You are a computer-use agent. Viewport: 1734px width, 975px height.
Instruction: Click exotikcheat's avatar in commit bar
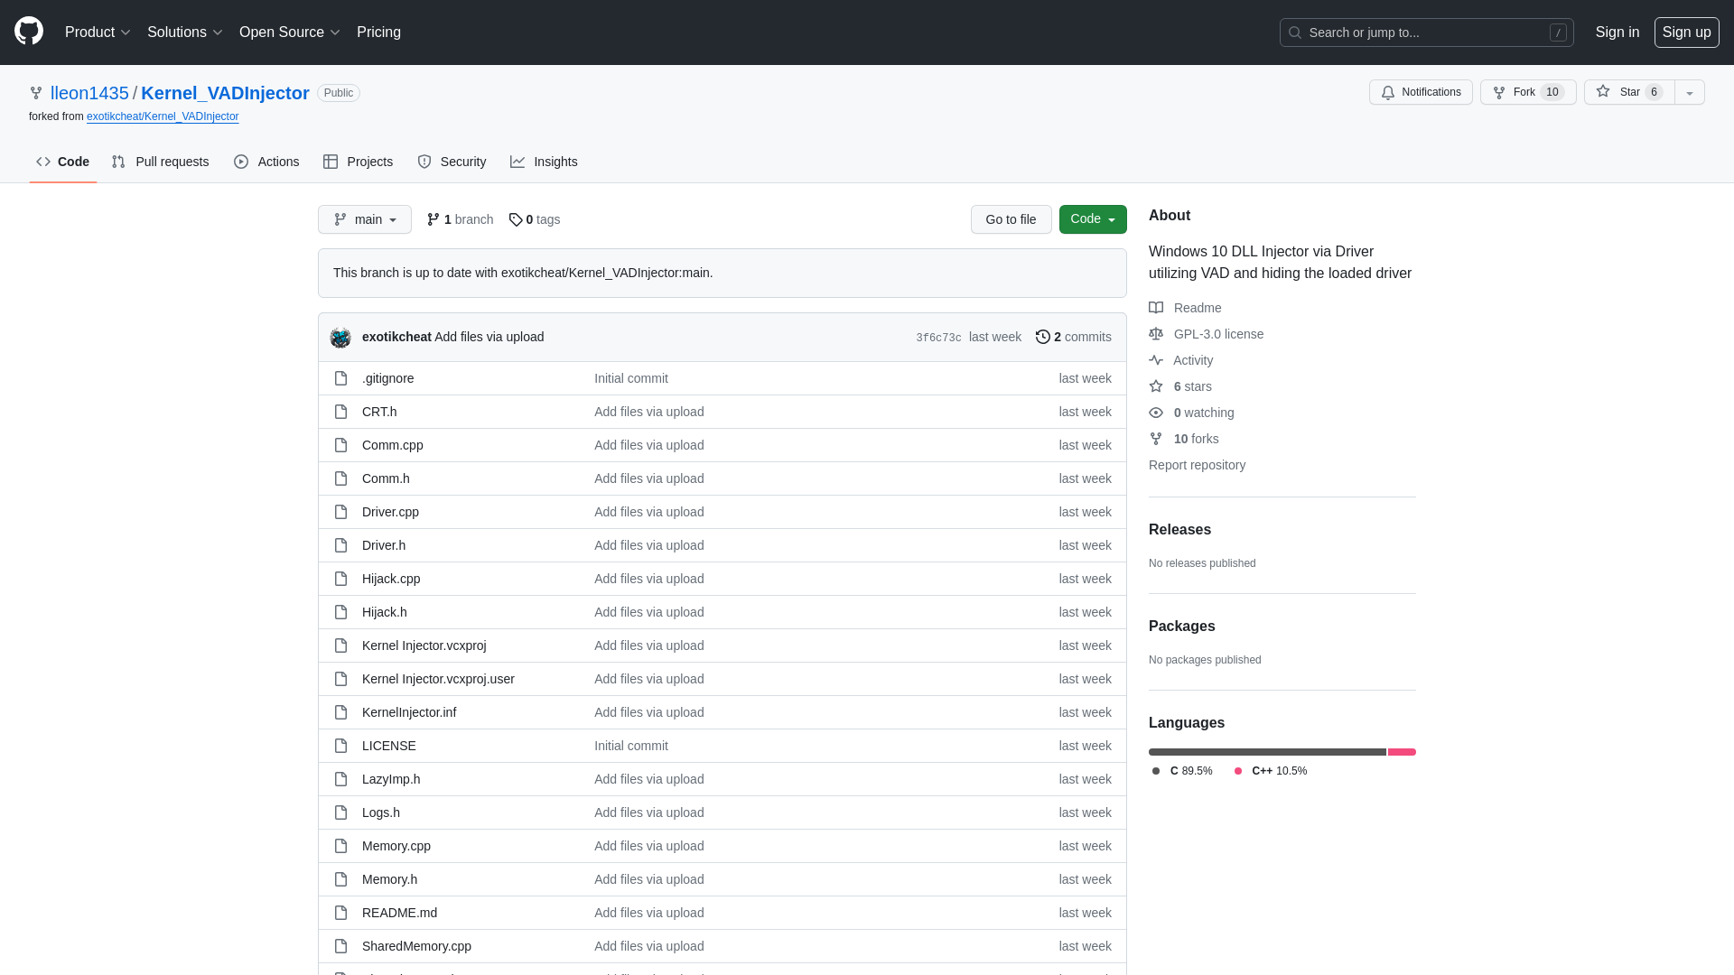tap(340, 337)
